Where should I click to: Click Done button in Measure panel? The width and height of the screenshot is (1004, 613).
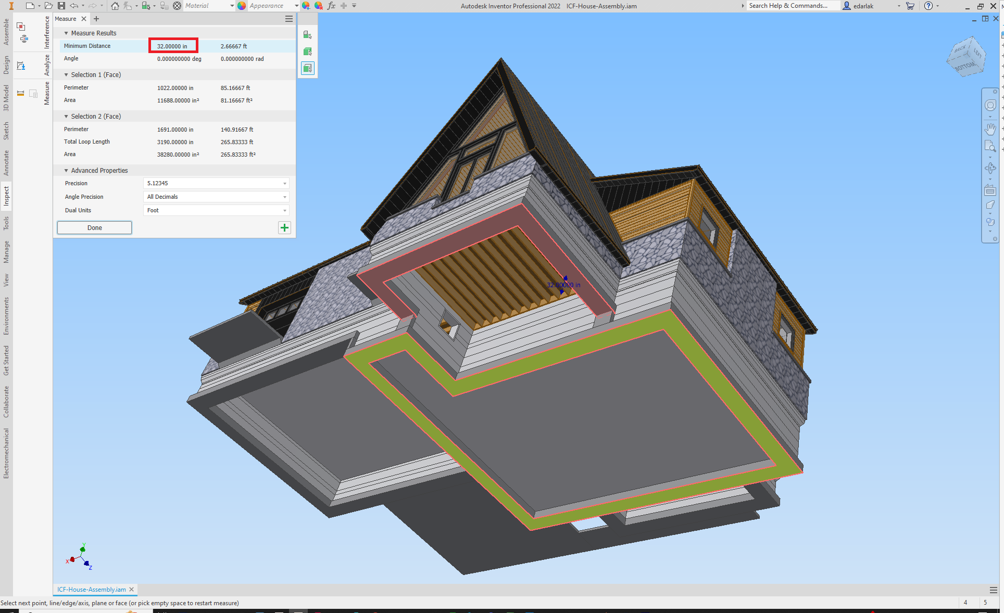tap(94, 227)
